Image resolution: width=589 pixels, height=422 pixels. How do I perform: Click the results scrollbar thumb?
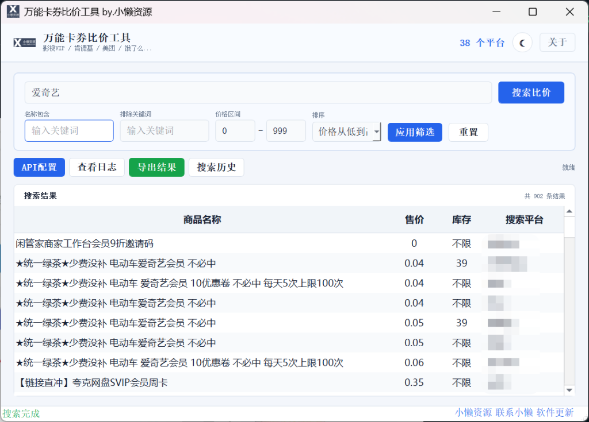[569, 227]
